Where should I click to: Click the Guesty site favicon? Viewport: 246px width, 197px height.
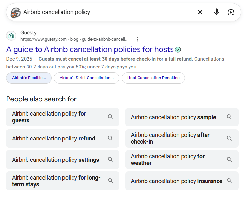pos(11,36)
